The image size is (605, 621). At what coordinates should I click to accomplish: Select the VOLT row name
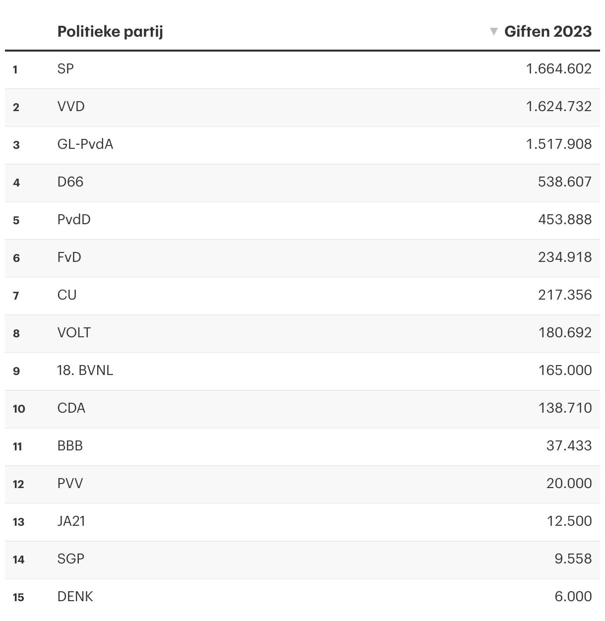[x=74, y=333]
